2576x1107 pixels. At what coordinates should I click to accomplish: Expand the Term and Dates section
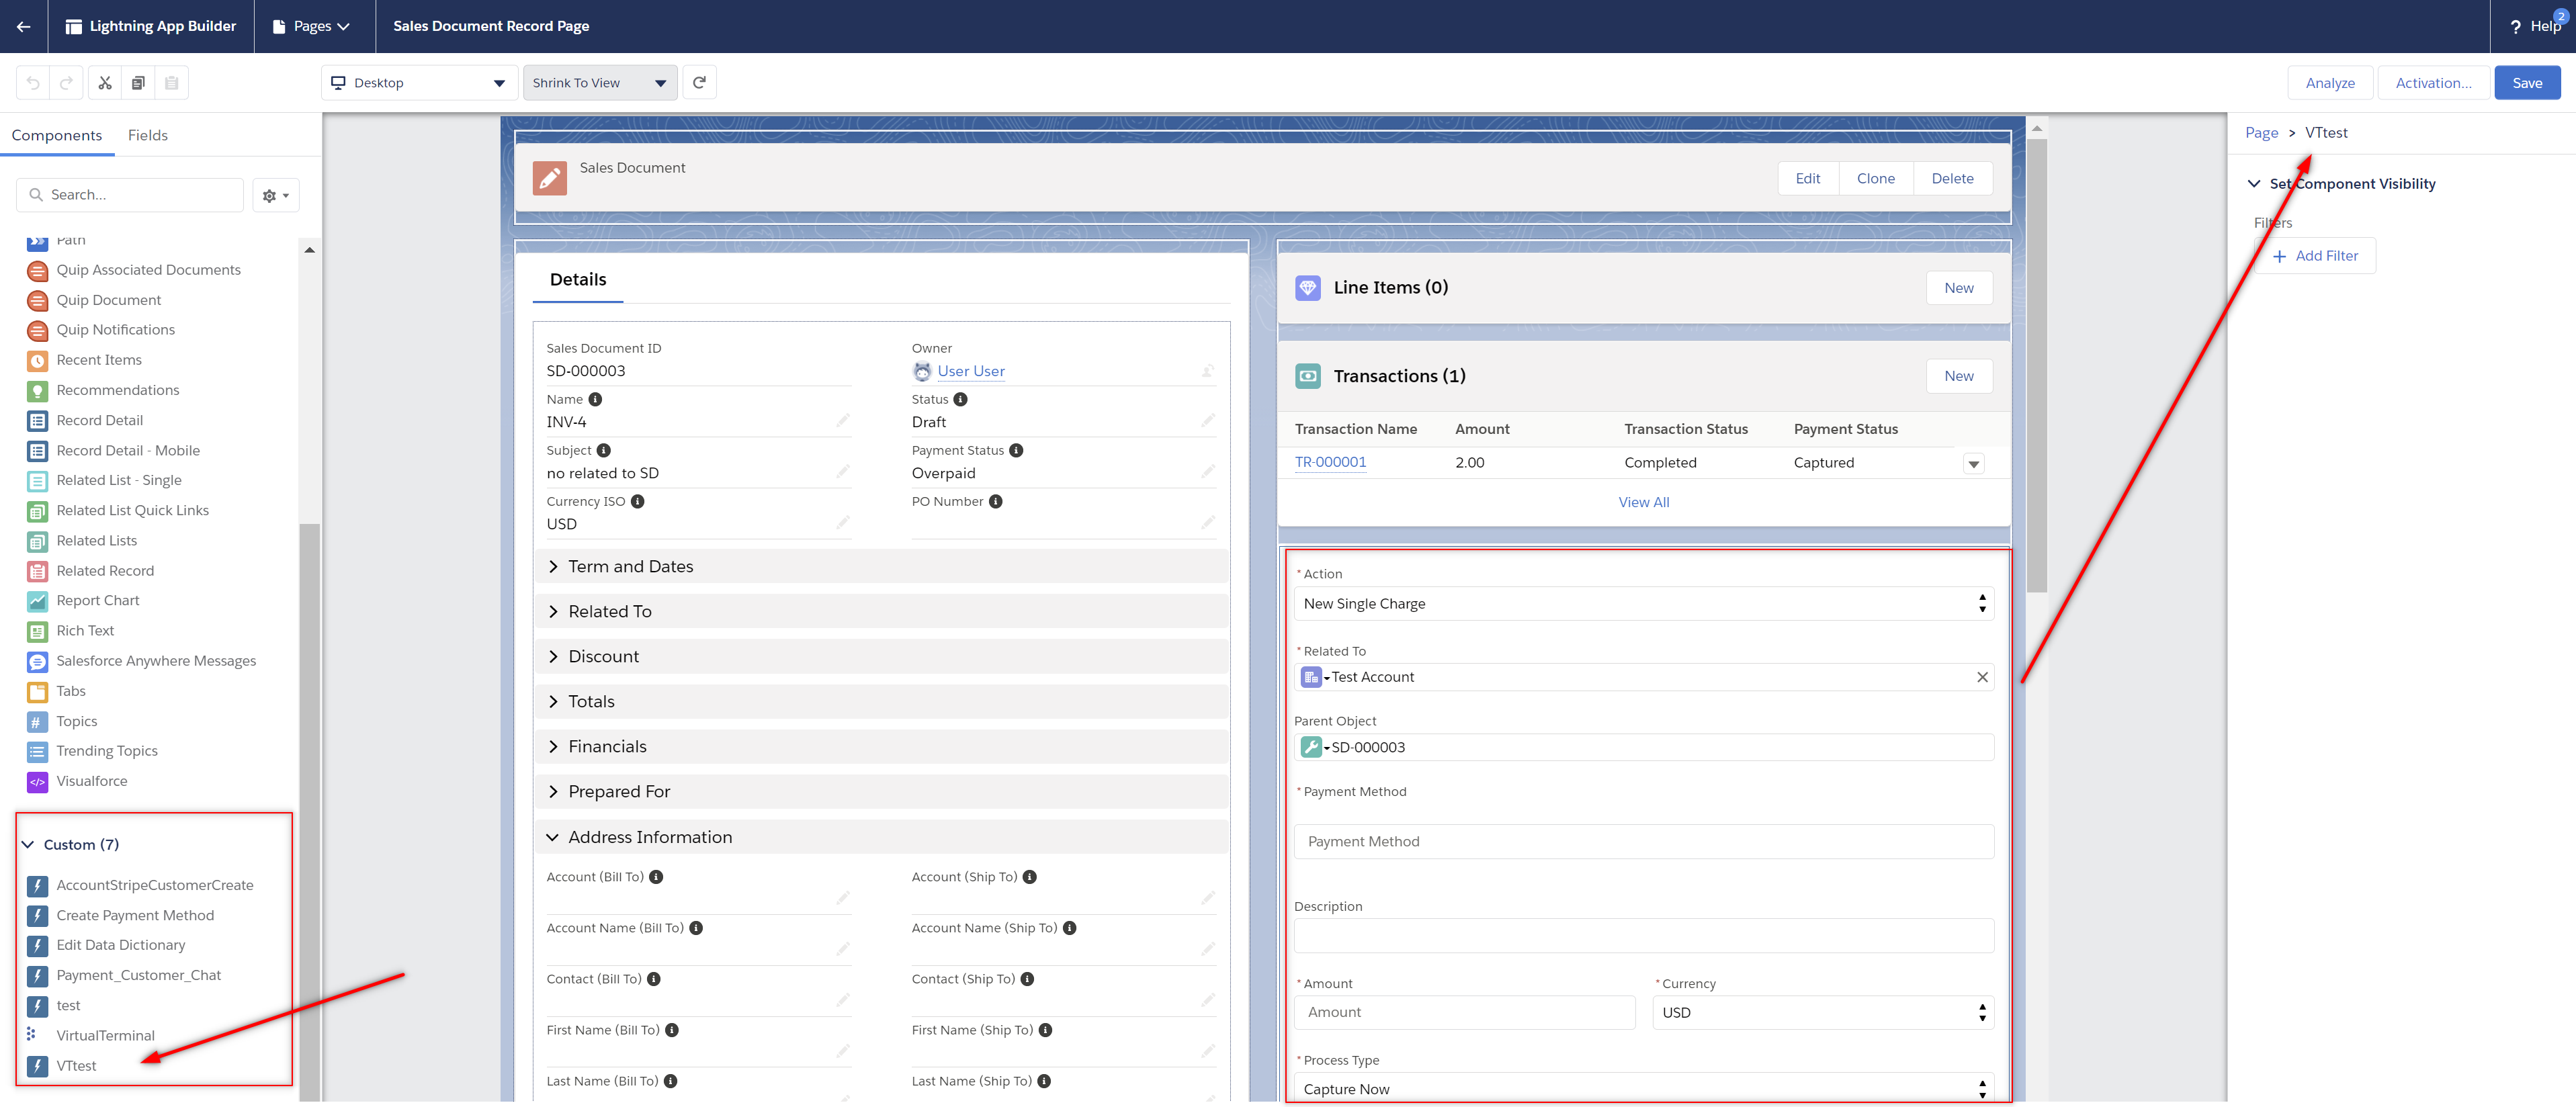click(881, 566)
